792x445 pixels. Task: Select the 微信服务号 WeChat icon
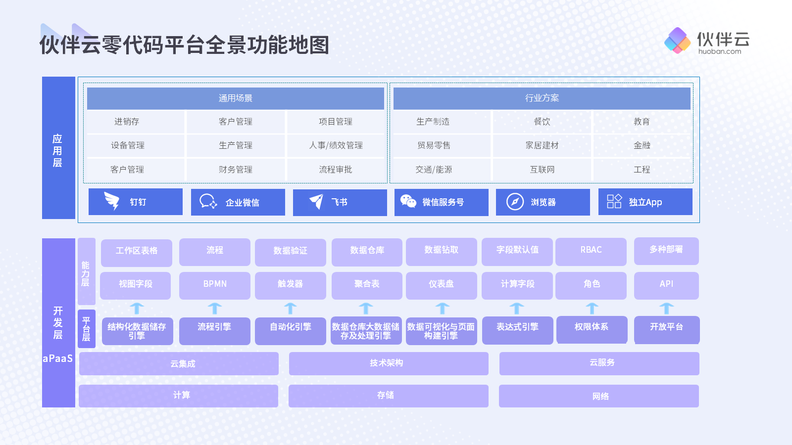click(409, 202)
